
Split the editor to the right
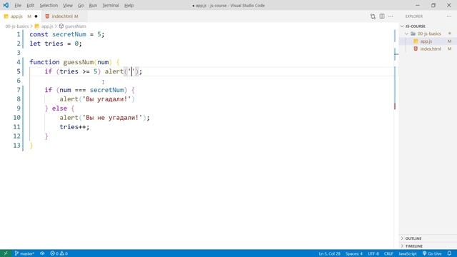tap(382, 16)
